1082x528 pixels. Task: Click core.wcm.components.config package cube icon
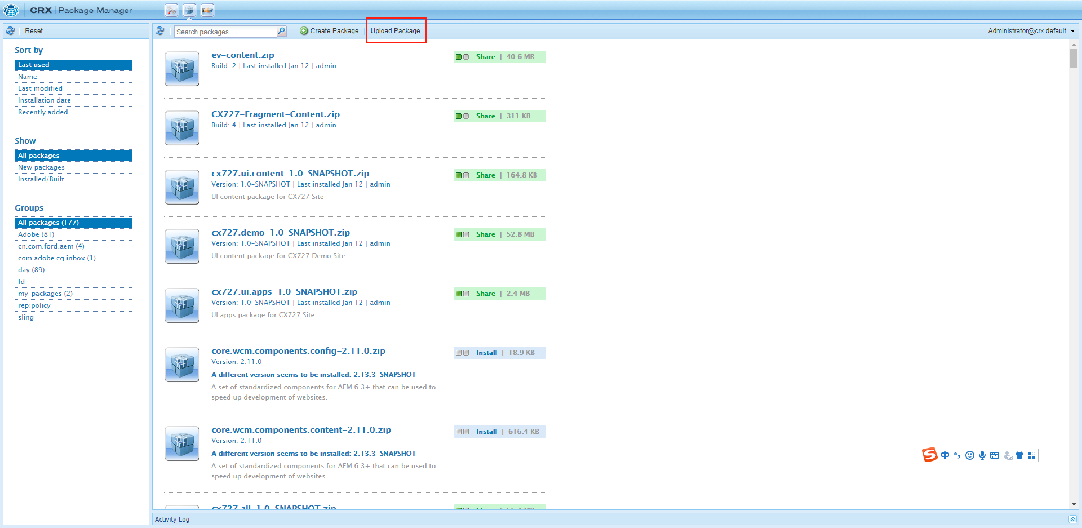(x=182, y=365)
